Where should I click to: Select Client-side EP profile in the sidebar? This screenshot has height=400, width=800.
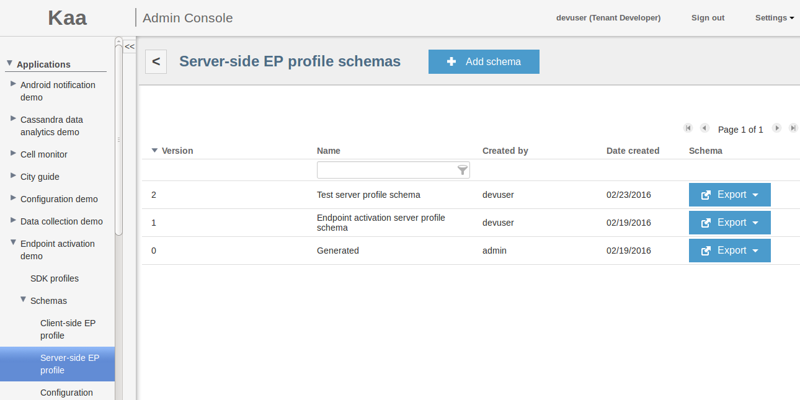click(68, 329)
